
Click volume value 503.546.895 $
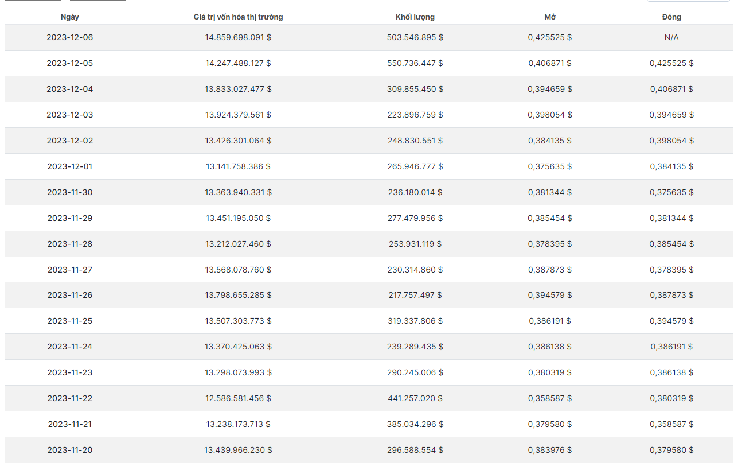tap(415, 37)
